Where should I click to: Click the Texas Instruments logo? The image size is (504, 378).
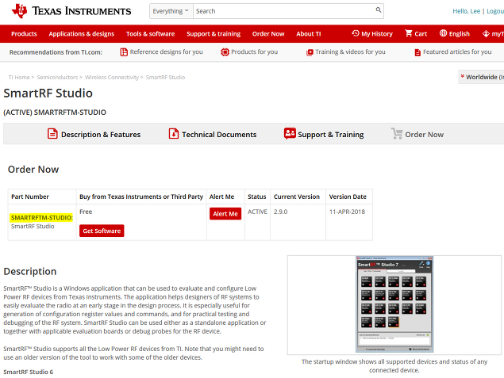[71, 11]
